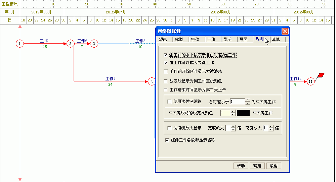Enable 工作的开始延时显示为波浪线
This screenshot has width=336, height=182.
[166, 71]
